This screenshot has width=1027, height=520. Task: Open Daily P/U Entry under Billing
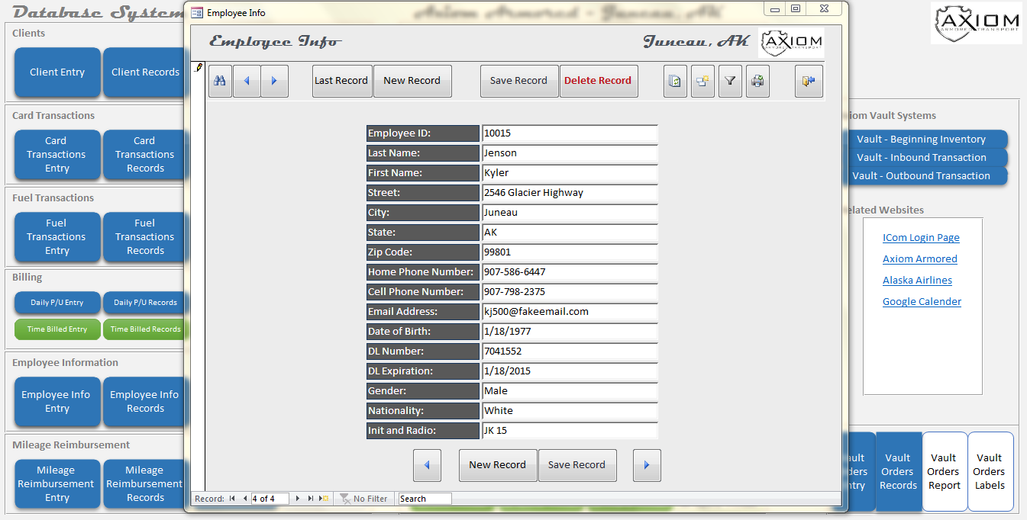[57, 303]
